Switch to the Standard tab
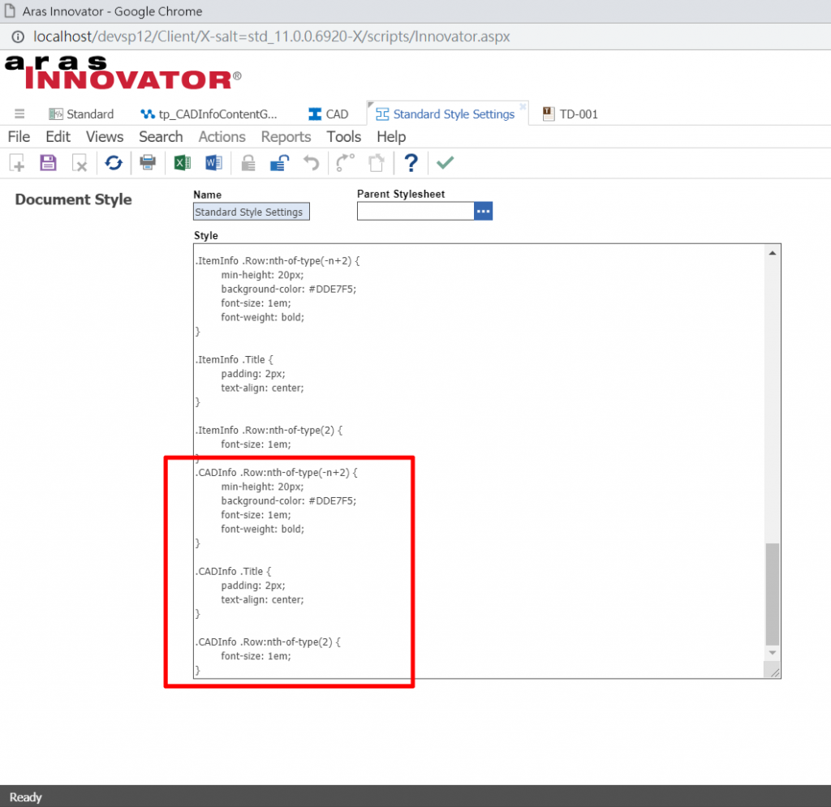The height and width of the screenshot is (807, 831). click(x=81, y=114)
